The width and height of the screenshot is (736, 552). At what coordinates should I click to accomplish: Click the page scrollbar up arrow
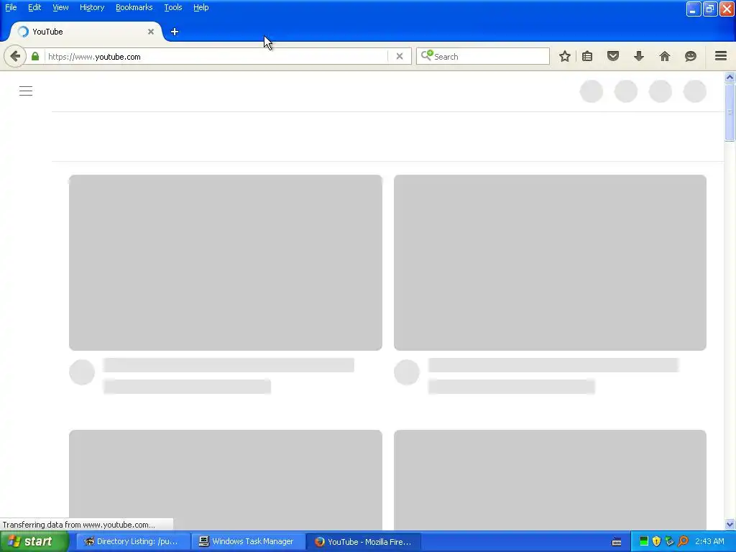tap(730, 77)
